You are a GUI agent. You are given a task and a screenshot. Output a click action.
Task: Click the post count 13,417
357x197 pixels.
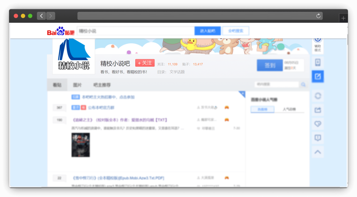point(198,64)
